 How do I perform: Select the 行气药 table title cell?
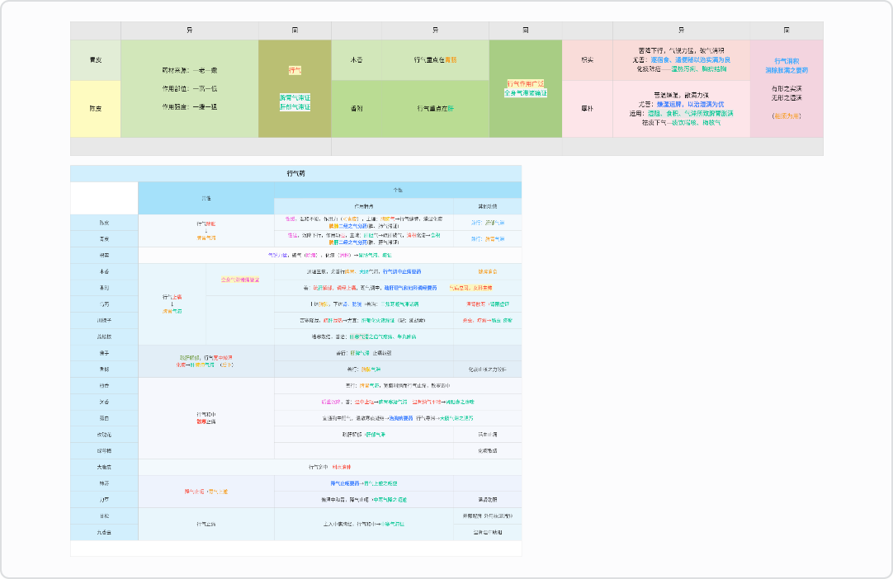(295, 174)
